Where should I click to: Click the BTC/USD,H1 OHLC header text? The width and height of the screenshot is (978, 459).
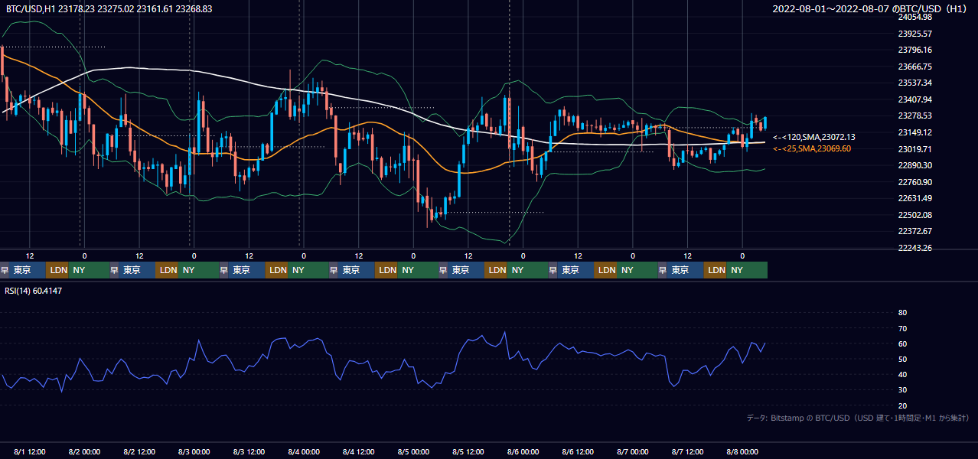[109, 8]
